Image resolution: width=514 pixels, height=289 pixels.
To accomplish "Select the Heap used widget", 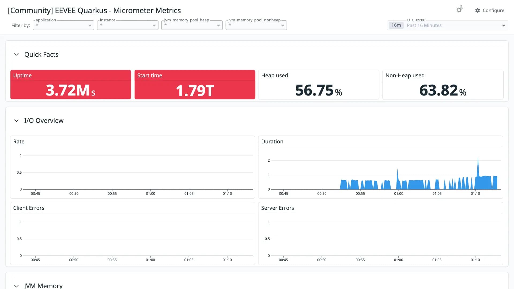I will (319, 85).
